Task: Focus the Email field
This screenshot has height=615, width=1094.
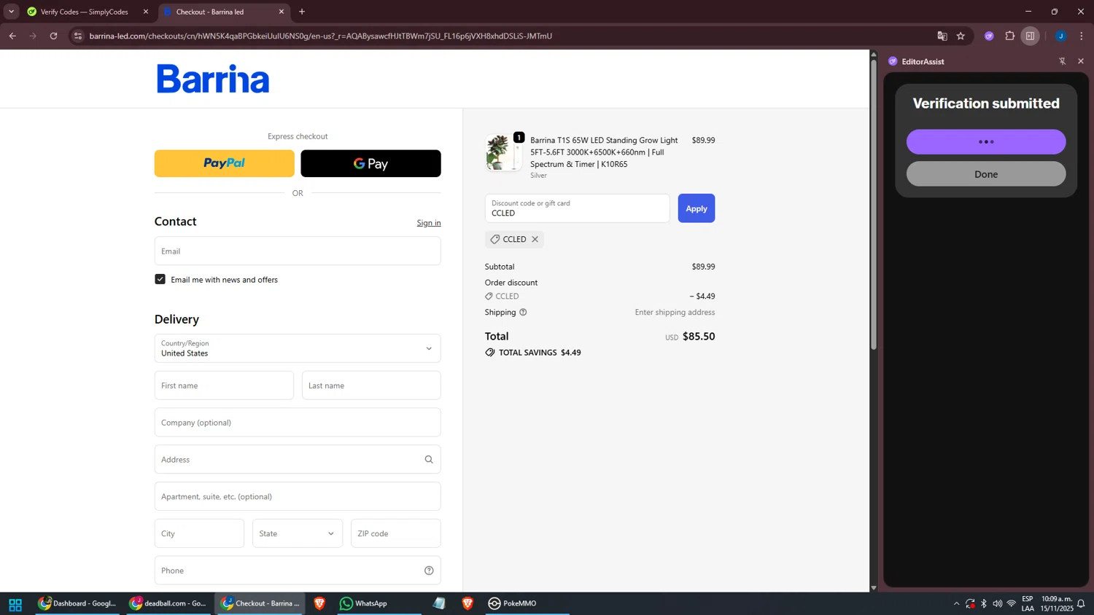Action: pyautogui.click(x=298, y=251)
